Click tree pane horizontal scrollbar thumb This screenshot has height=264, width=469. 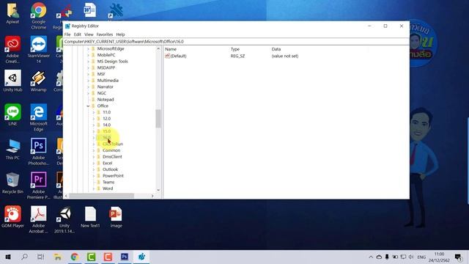(x=102, y=196)
